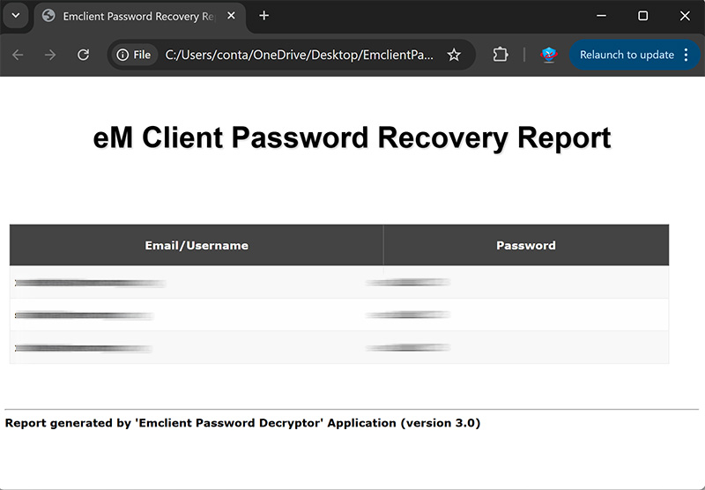This screenshot has height=490, width=705.
Task: Close the Emclient Password Recovery tab
Action: click(x=232, y=16)
